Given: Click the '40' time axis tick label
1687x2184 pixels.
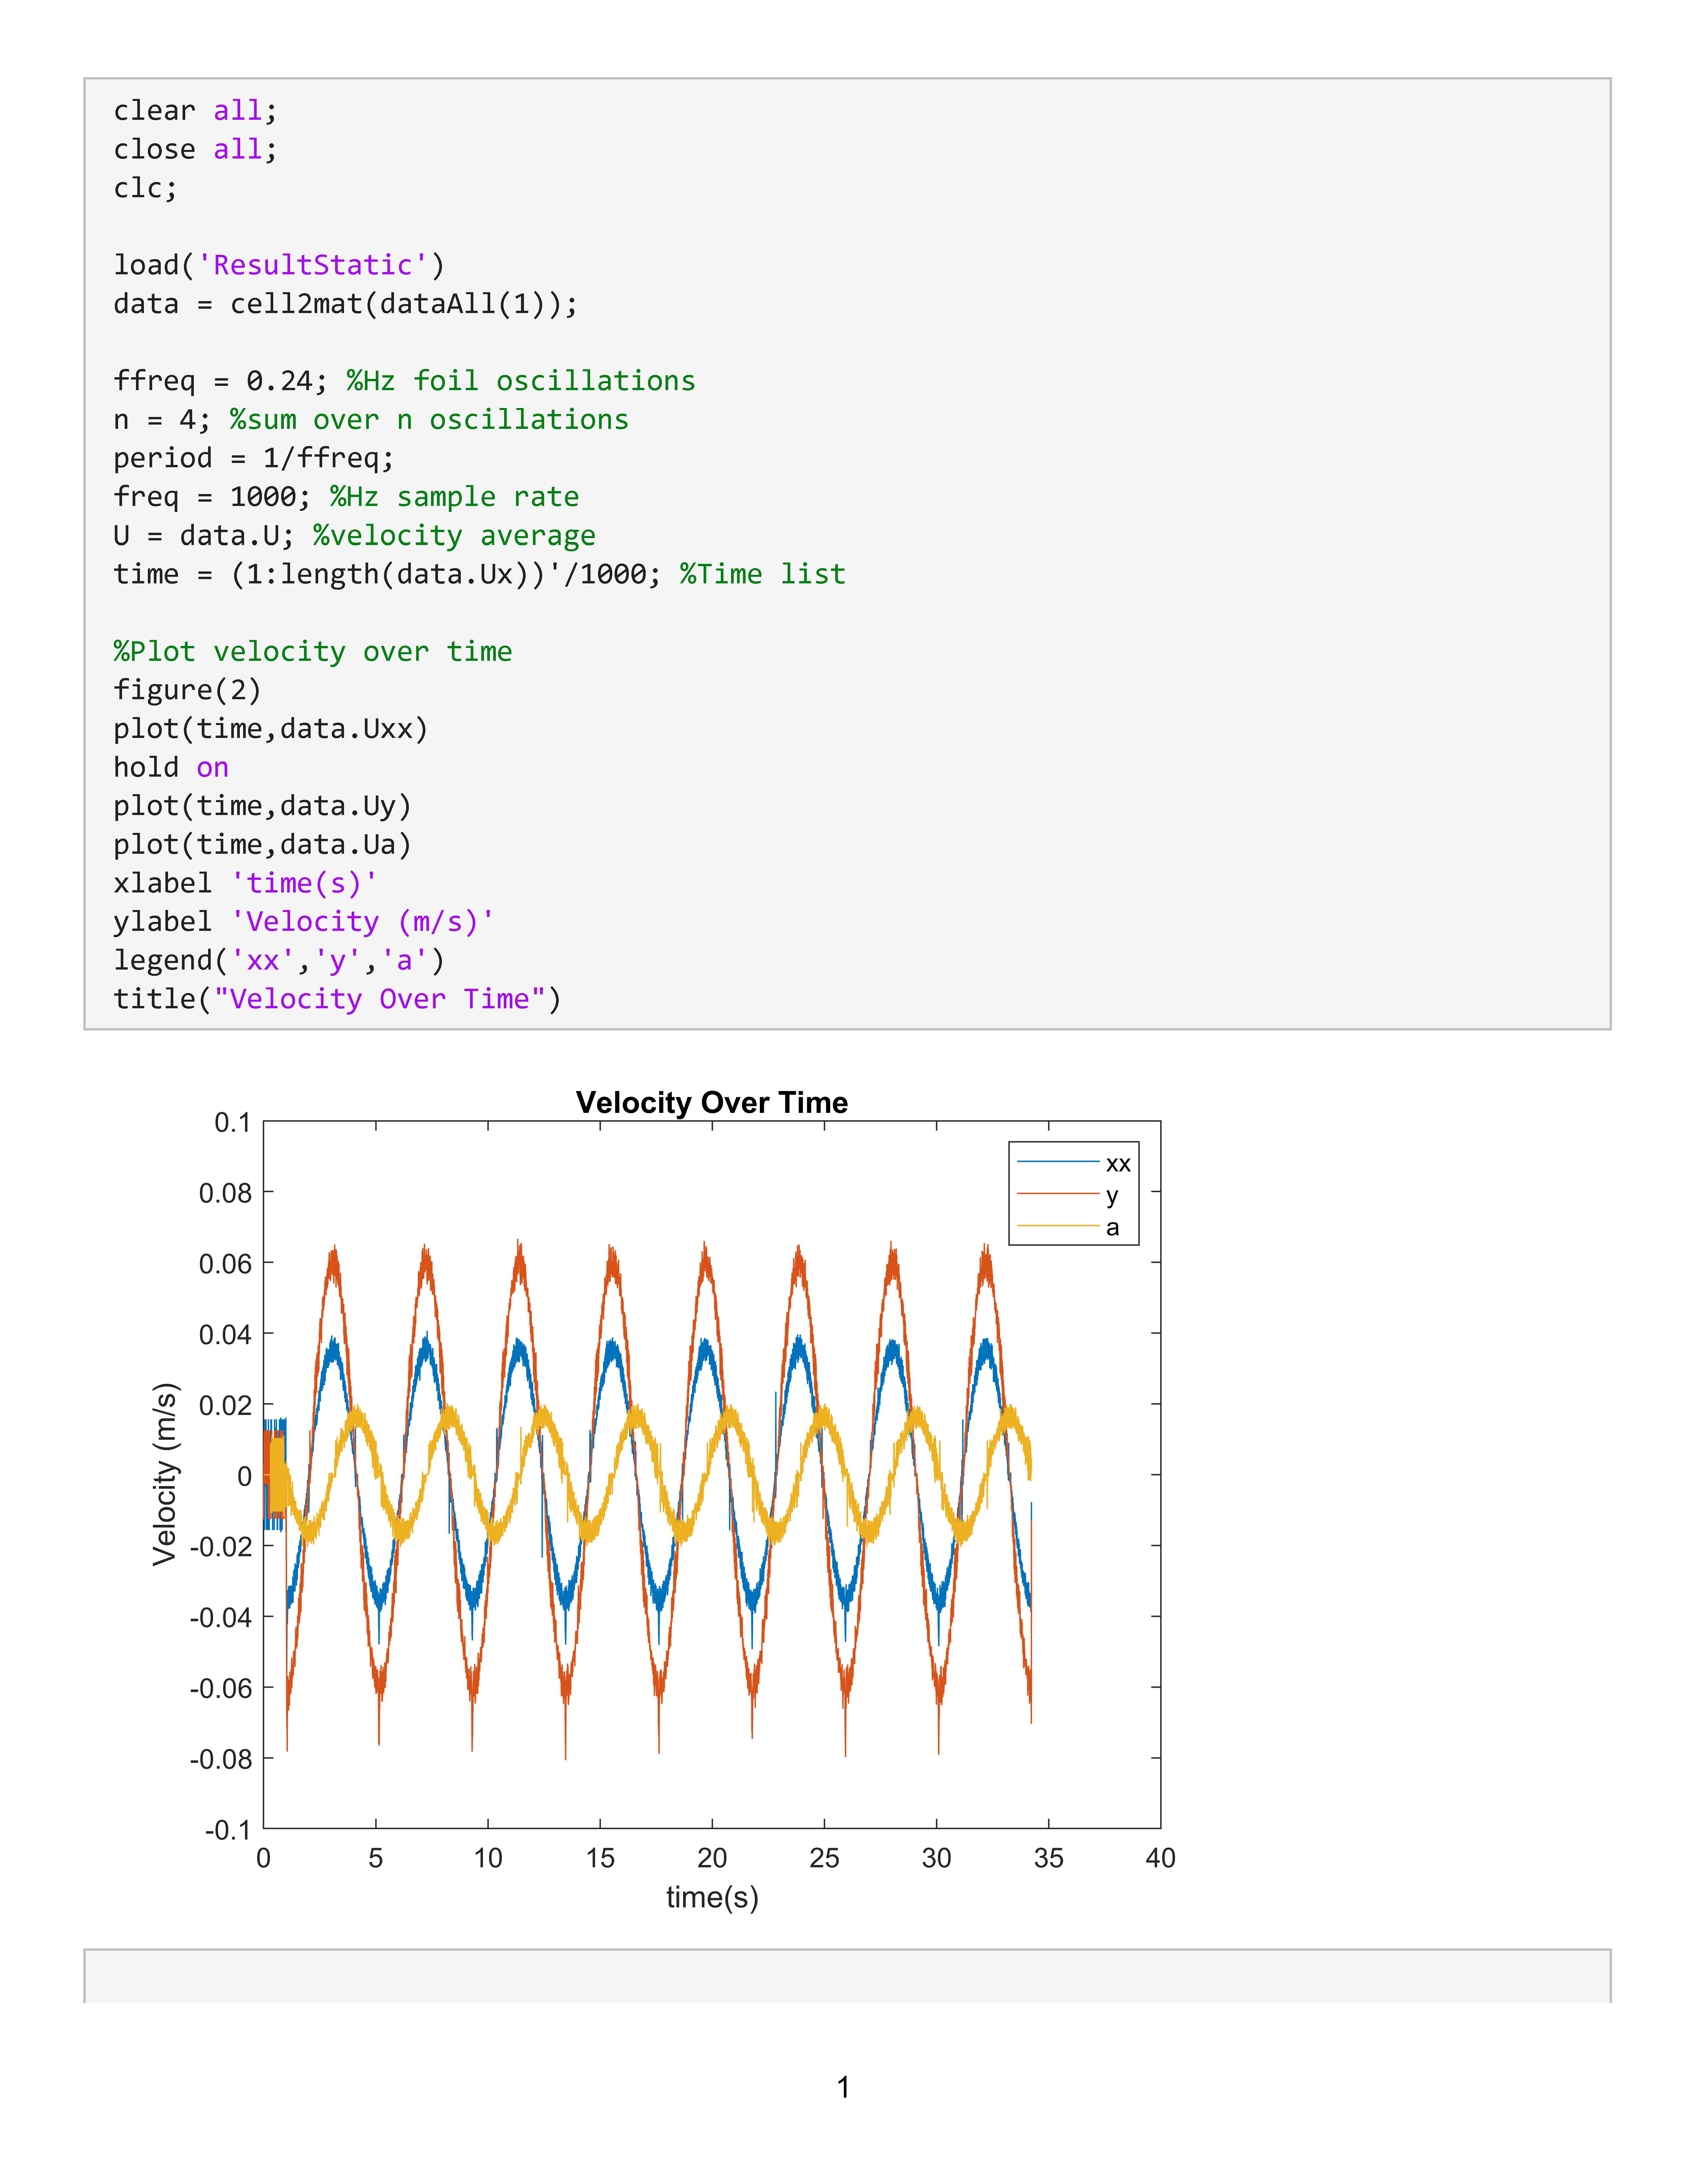Looking at the screenshot, I should click(x=1160, y=1858).
